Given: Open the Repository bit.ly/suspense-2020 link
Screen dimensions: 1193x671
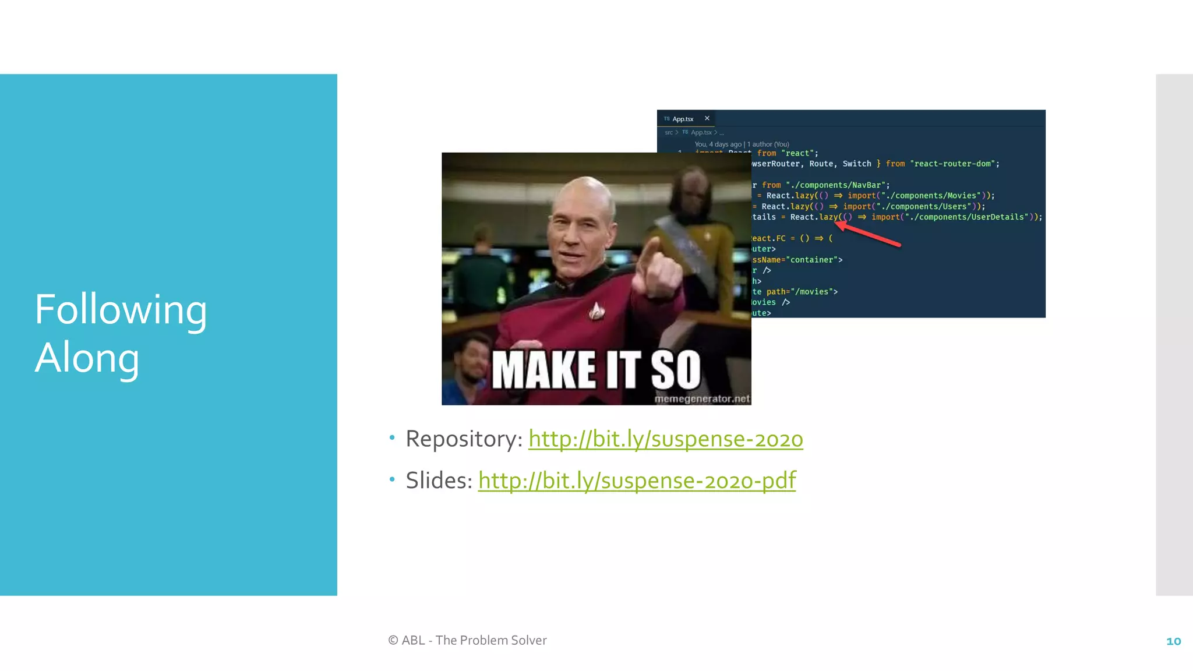Looking at the screenshot, I should pos(665,439).
